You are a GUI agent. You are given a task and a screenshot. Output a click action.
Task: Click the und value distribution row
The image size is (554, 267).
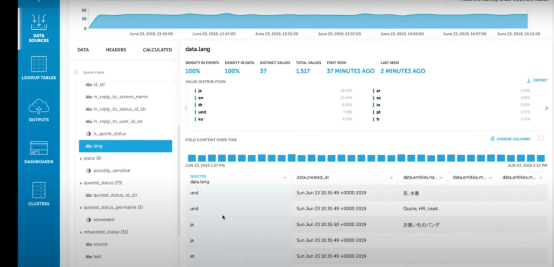coord(273,112)
